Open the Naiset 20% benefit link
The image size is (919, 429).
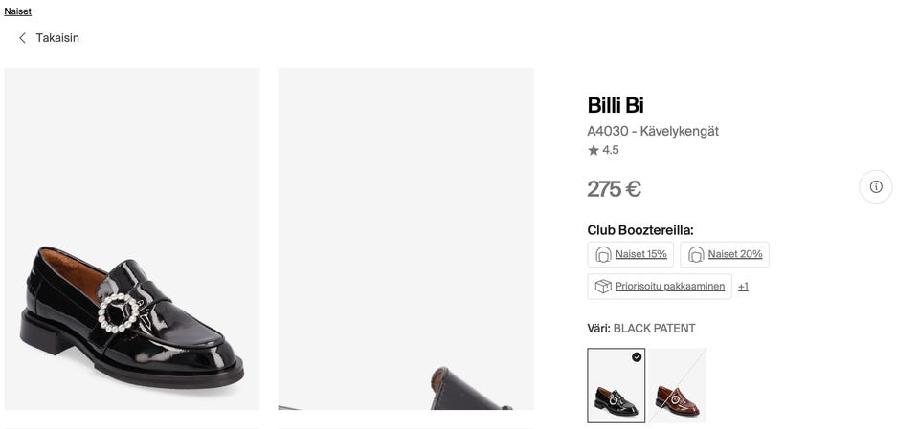pos(735,254)
